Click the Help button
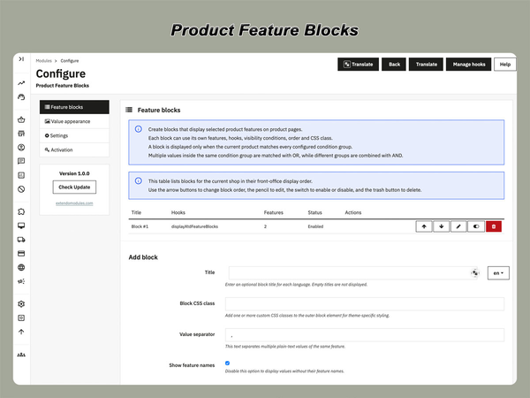Viewport: 530px width, 398px height. pos(505,65)
